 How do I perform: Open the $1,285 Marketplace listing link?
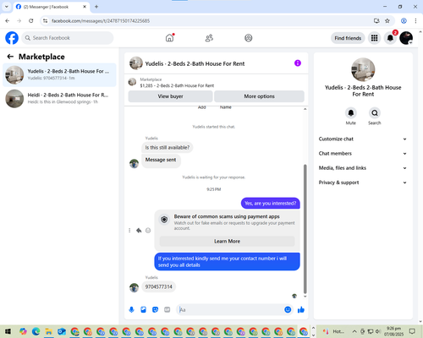(x=177, y=85)
